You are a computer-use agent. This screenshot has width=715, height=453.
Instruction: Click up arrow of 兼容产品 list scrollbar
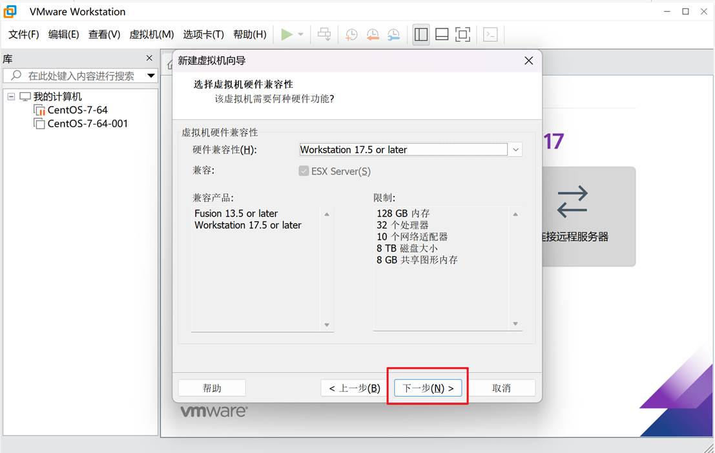pyautogui.click(x=327, y=215)
